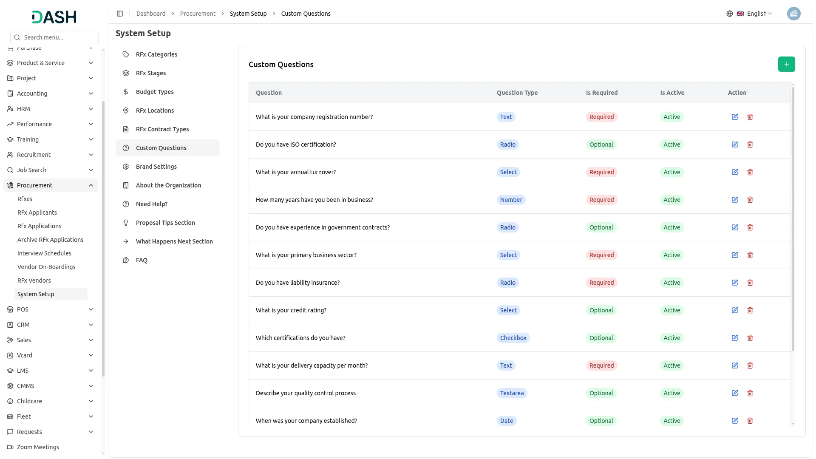
Task: Open the user avatar profile menu
Action: [x=793, y=14]
